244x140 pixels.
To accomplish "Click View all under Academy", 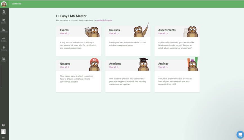I will point(114,67).
